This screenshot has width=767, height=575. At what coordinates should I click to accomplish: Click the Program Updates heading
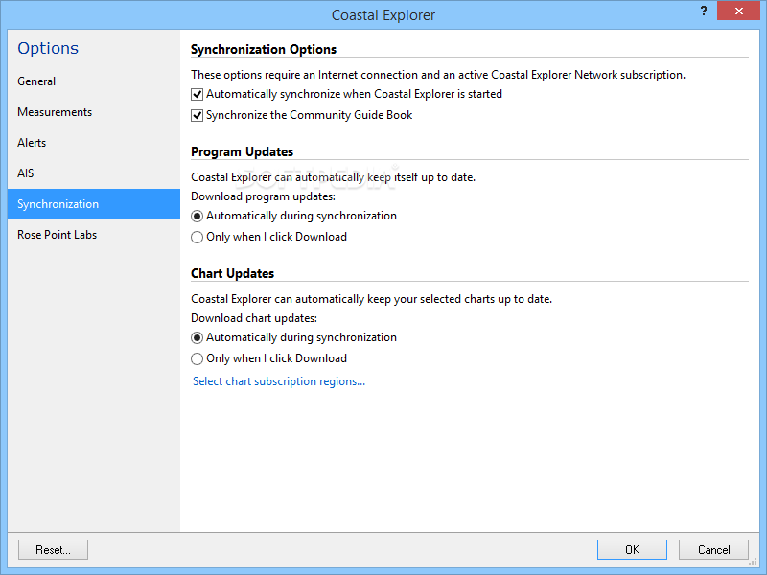(x=243, y=152)
